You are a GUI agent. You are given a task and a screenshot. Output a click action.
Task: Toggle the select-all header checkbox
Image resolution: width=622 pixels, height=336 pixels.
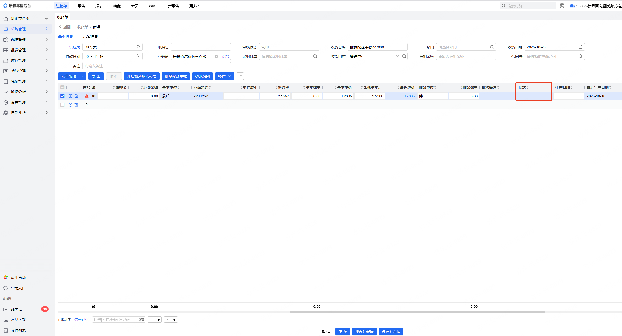coord(62,87)
